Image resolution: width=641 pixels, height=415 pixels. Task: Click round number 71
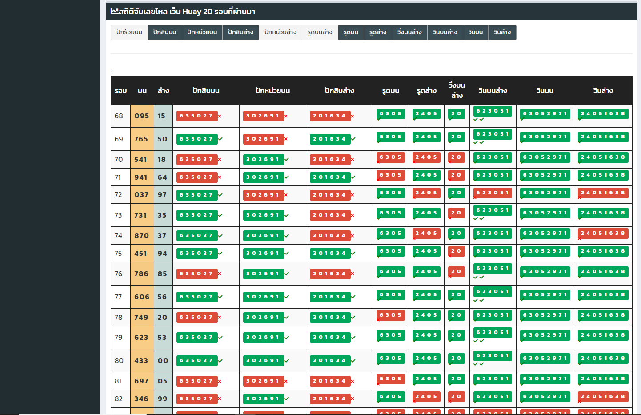point(118,177)
